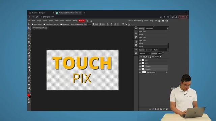This screenshot has width=216, height=121.
Task: Toggle lock all padlock icon
Action: pos(151,57)
